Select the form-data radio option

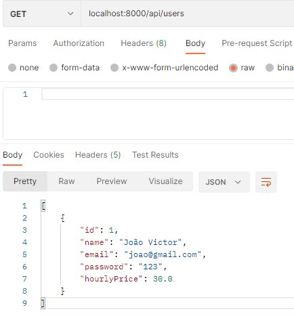[54, 68]
